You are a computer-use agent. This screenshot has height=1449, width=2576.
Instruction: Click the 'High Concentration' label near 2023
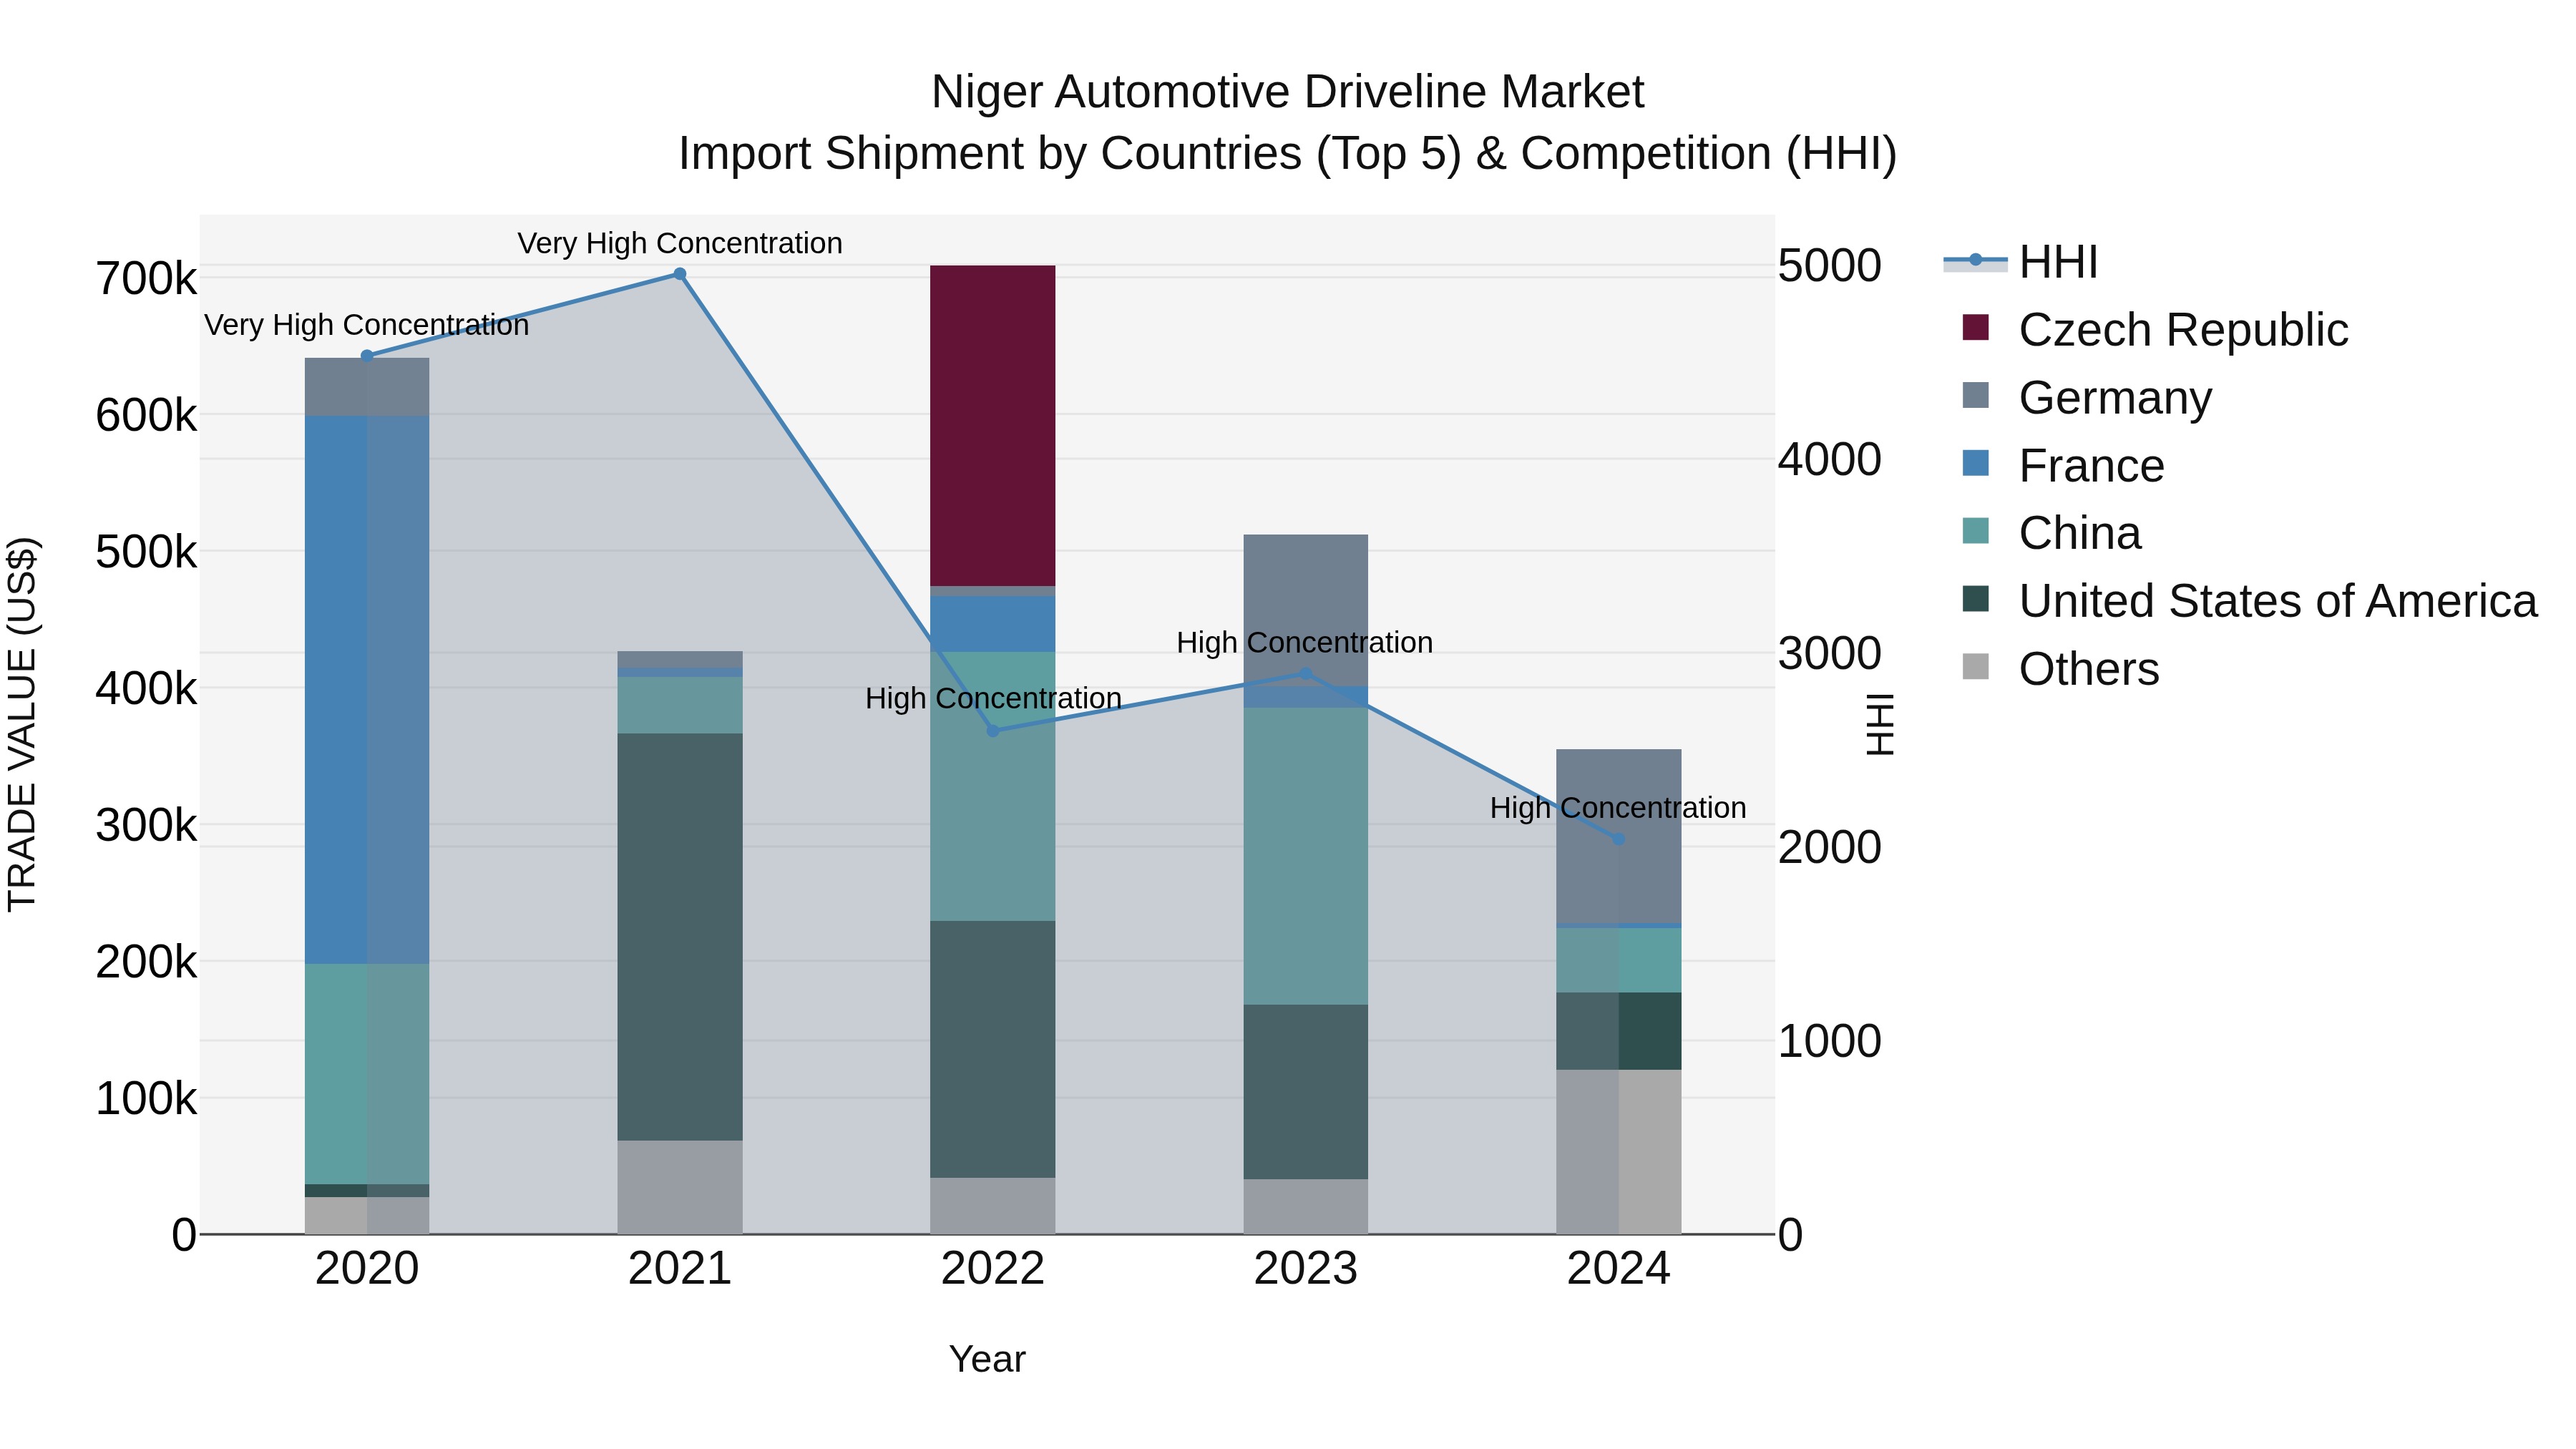[x=1305, y=642]
